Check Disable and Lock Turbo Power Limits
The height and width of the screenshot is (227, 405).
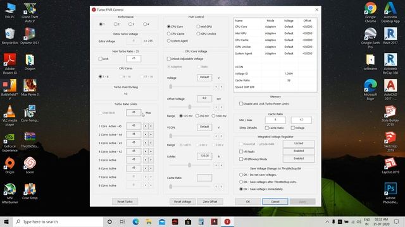[x=241, y=103]
